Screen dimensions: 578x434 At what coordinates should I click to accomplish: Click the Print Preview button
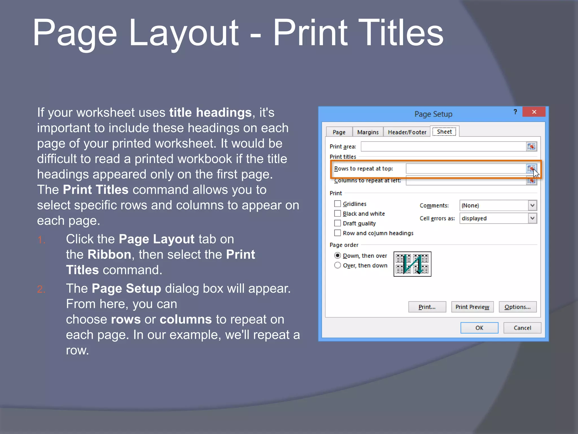[x=472, y=307]
